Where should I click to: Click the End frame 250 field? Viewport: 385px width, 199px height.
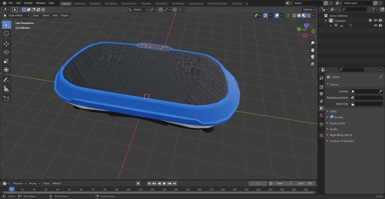click(306, 183)
